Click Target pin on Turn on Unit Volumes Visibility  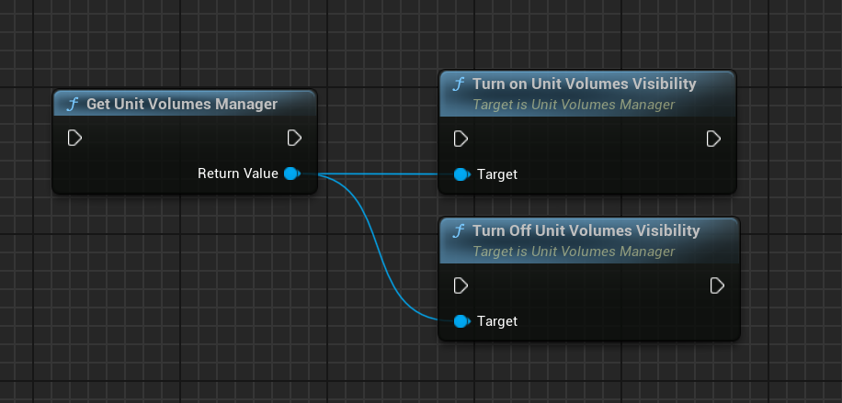tap(461, 174)
